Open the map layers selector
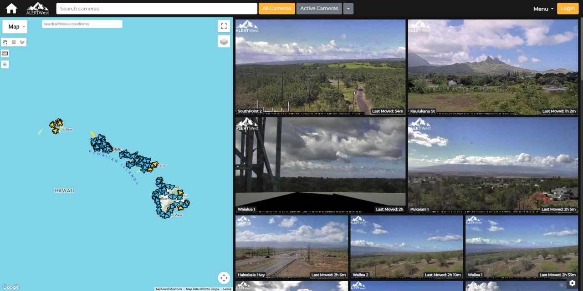 224,41
